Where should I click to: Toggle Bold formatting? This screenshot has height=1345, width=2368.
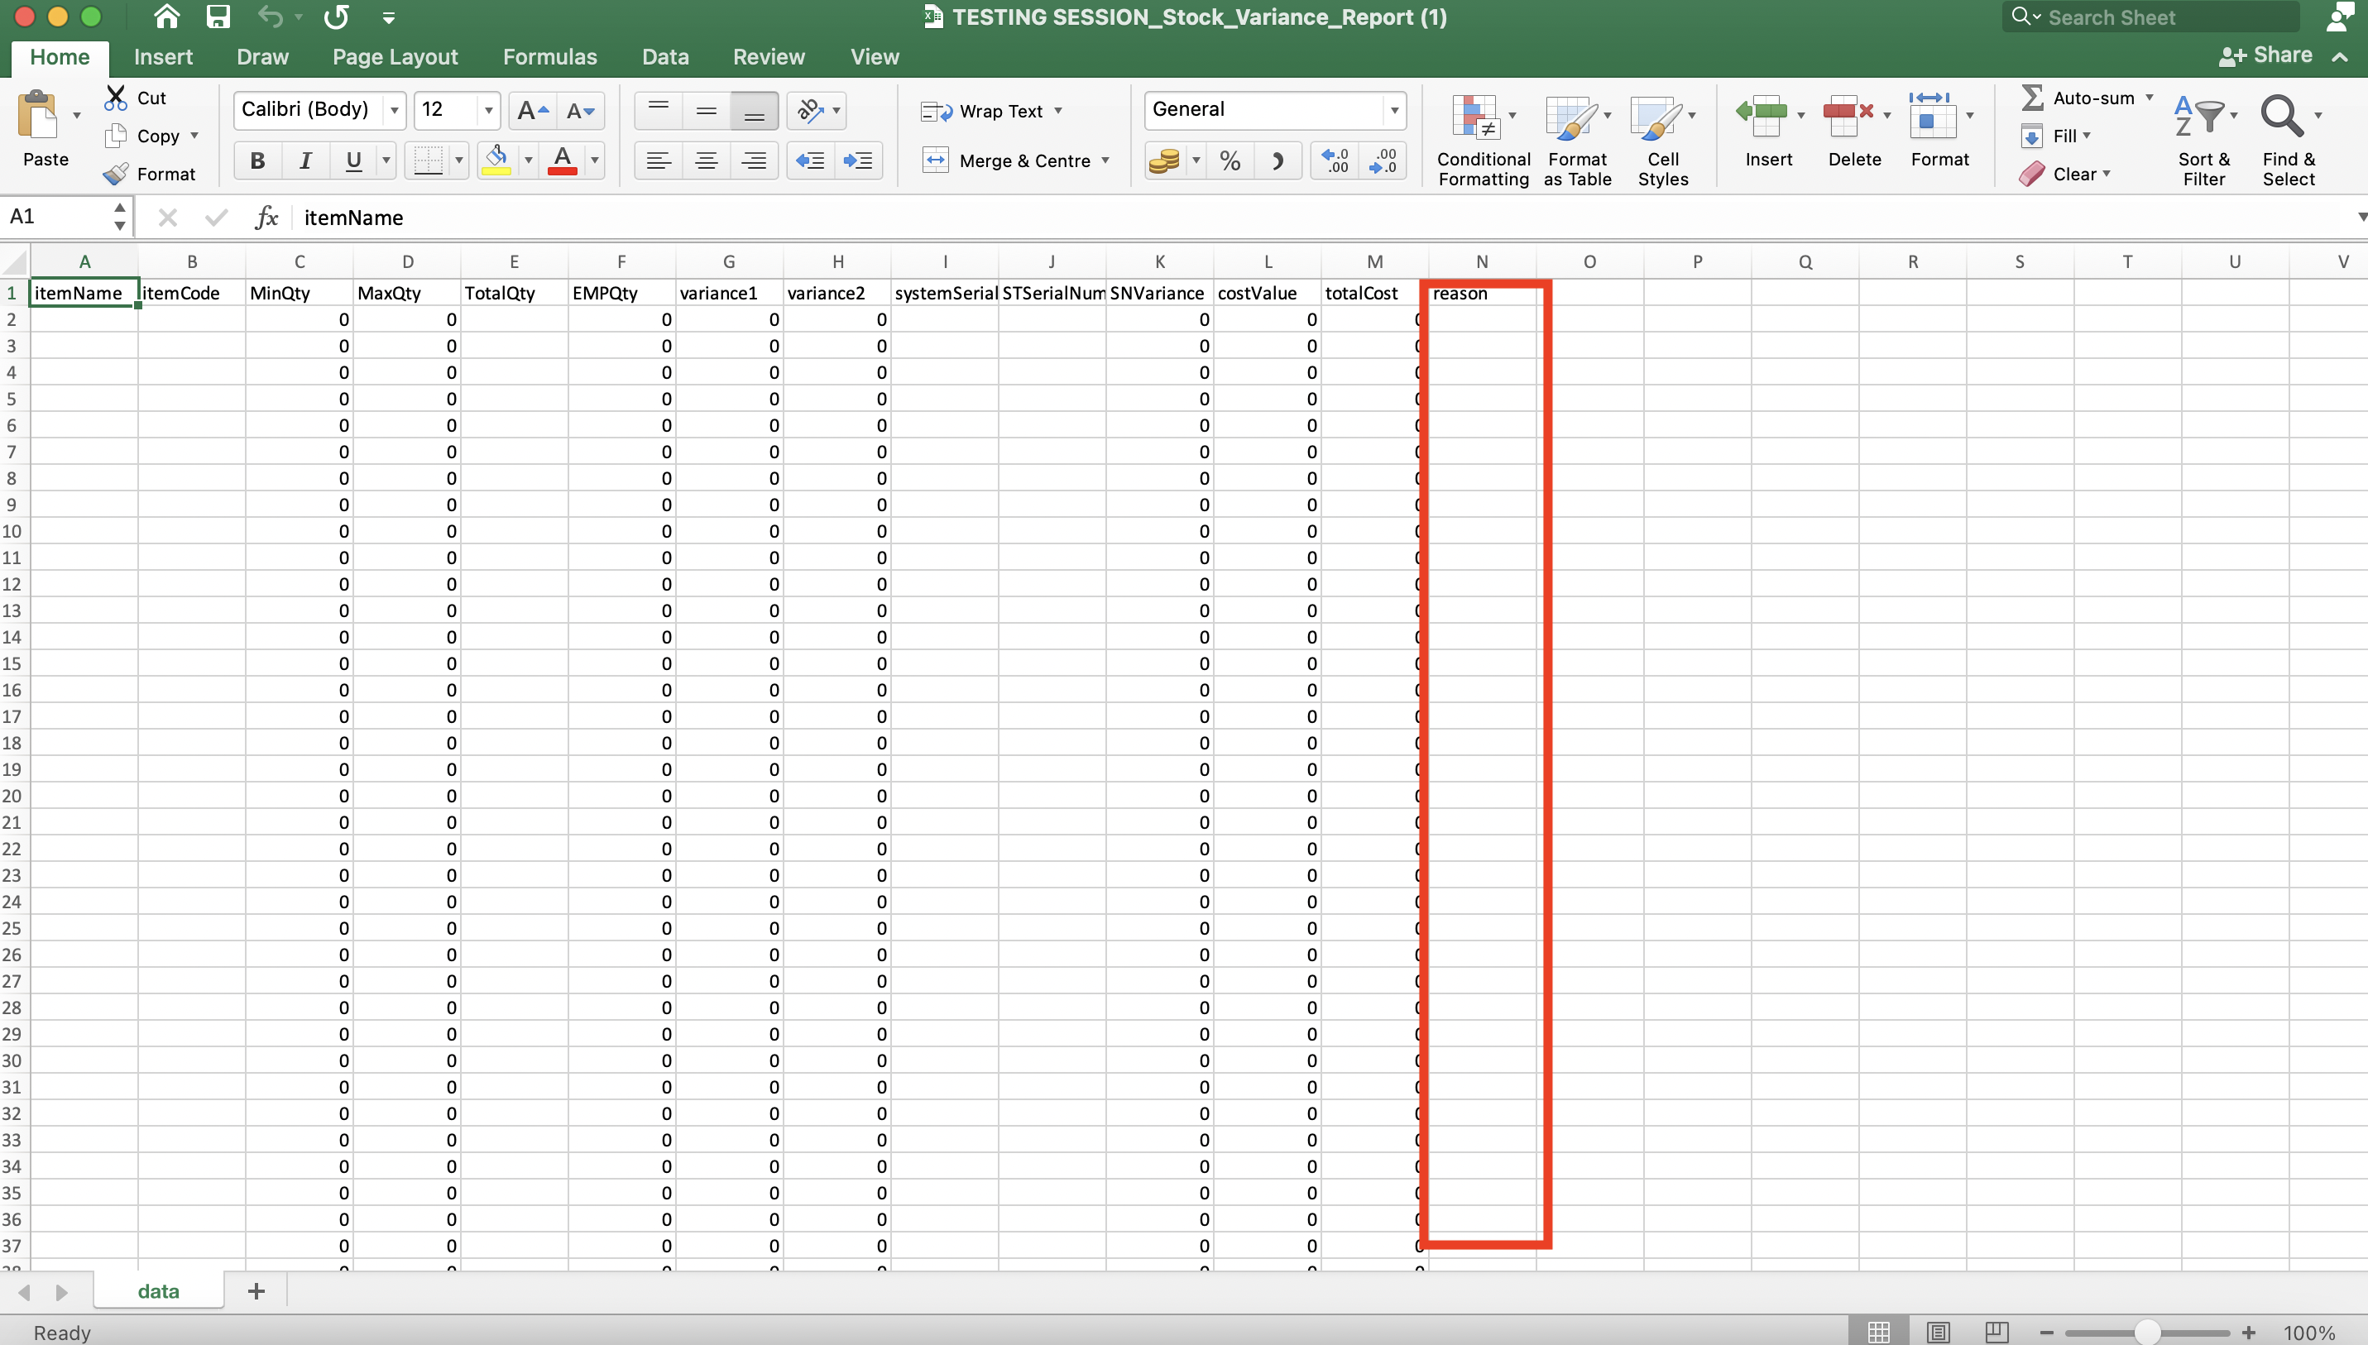pyautogui.click(x=258, y=160)
